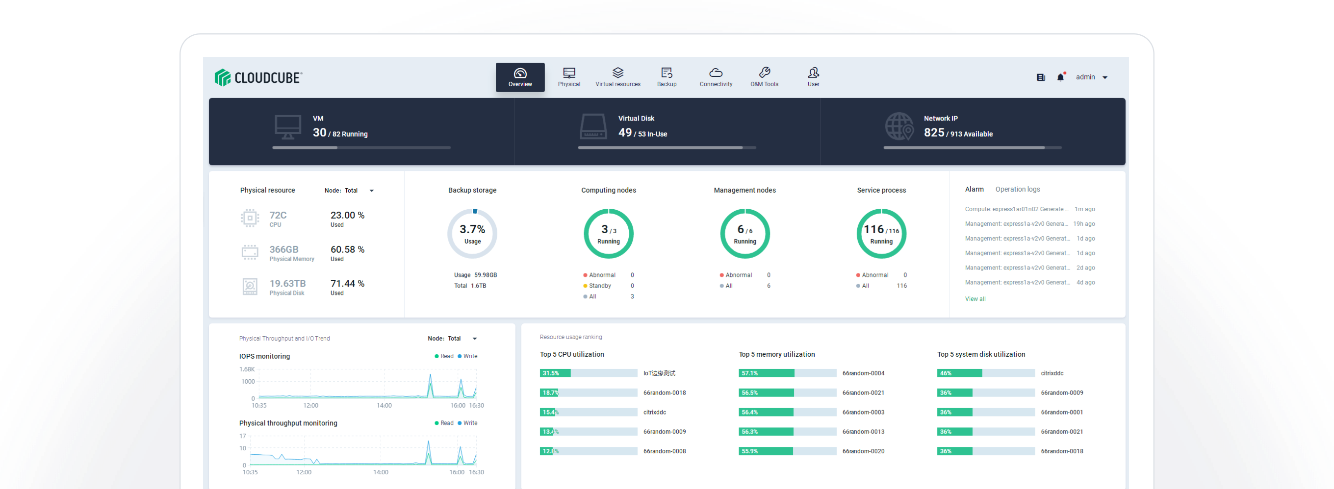Open the express1ar01n02 Compute alarm
Screen dimensions: 1334x489
click(x=1029, y=209)
